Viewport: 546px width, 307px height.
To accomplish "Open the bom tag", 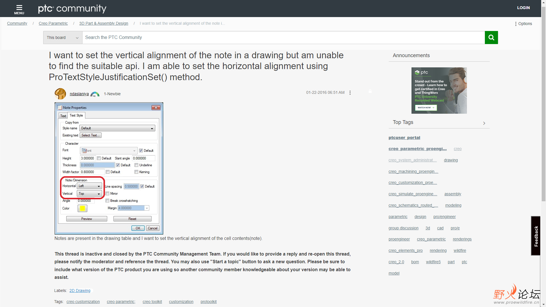I will coord(415,262).
